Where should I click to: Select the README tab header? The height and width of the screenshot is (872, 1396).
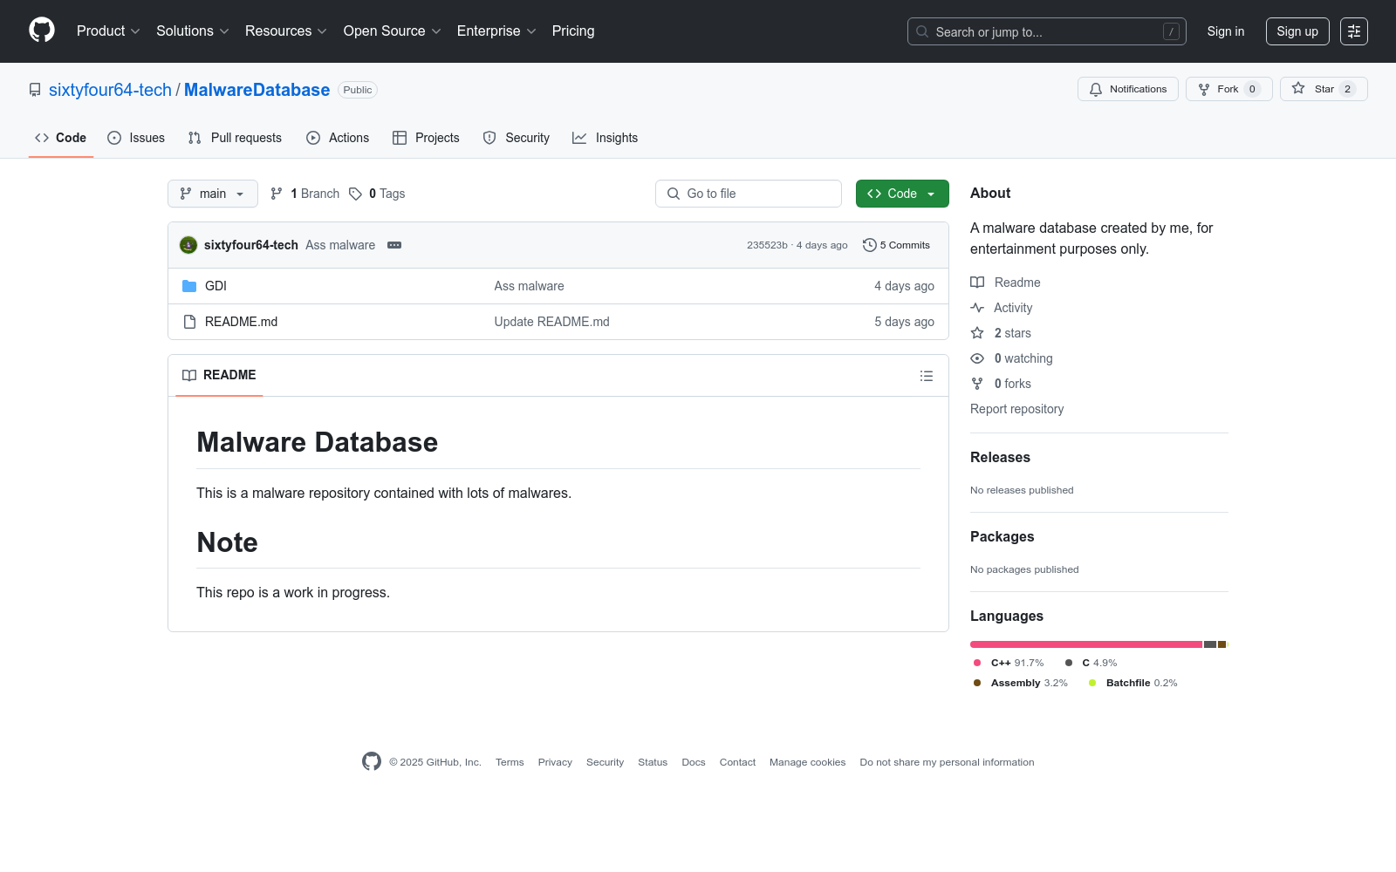coord(219,375)
